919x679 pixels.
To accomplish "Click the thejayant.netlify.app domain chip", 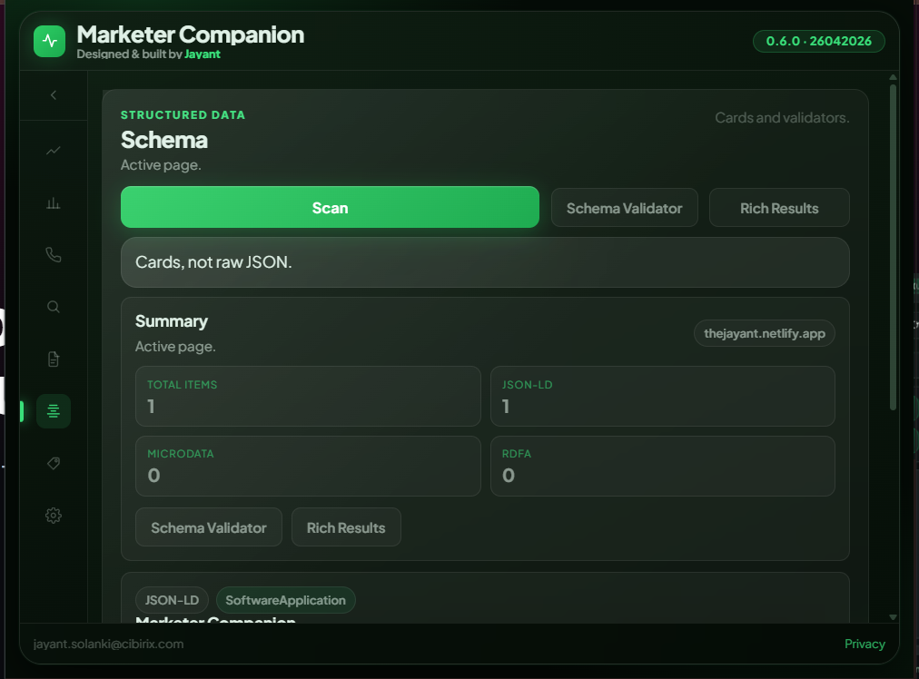I will coord(765,333).
